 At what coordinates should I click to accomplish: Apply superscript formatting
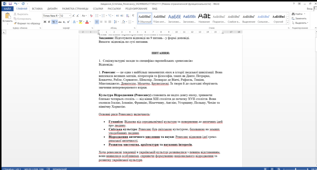click(x=69, y=22)
